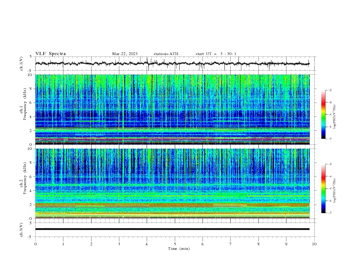The height and width of the screenshot is (274, 354).
Task: Click the color scale bar beside ch.2 spectrogram
Action: click(323, 188)
